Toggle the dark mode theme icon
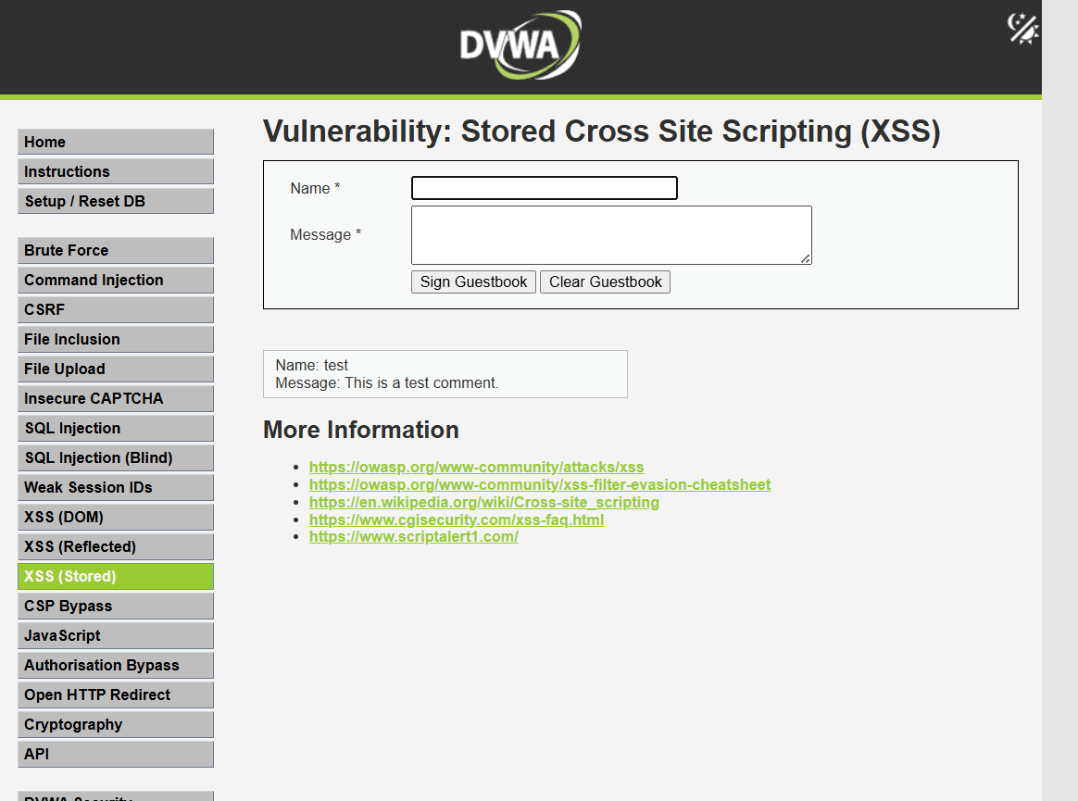Viewport: 1078px width, 801px height. tap(1022, 29)
